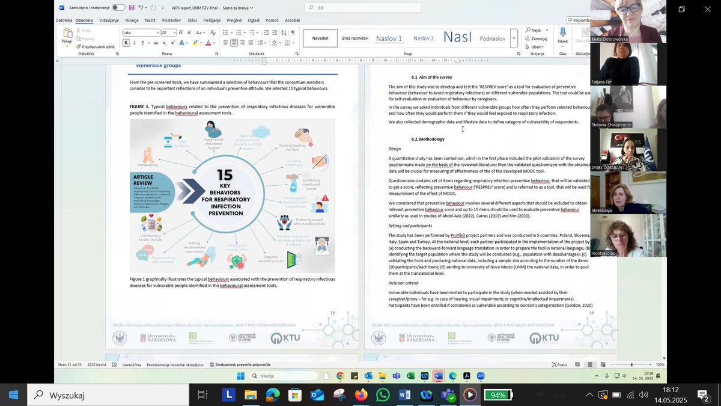Click the Išči search box in title bar
This screenshot has width=721, height=406.
[x=364, y=8]
